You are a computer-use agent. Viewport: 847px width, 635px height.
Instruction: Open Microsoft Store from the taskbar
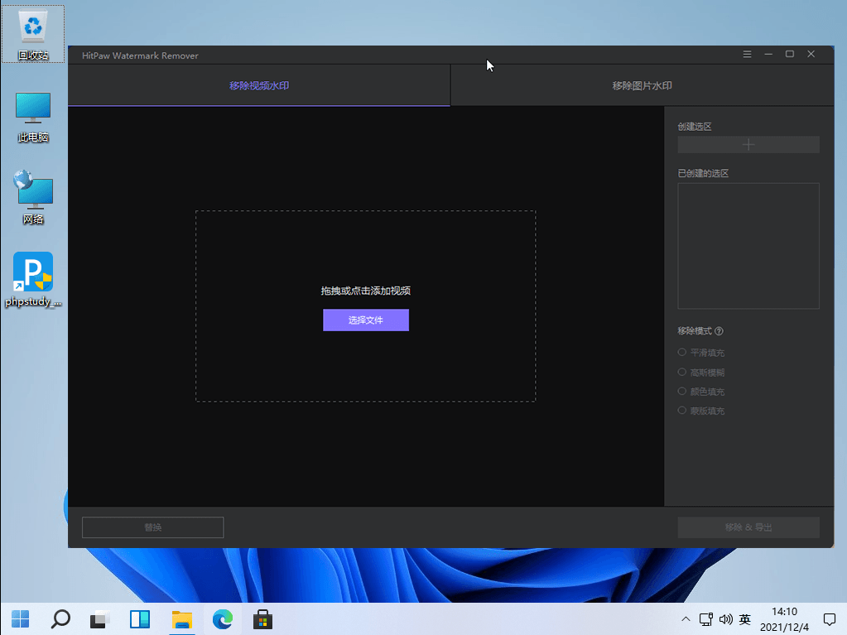point(262,618)
